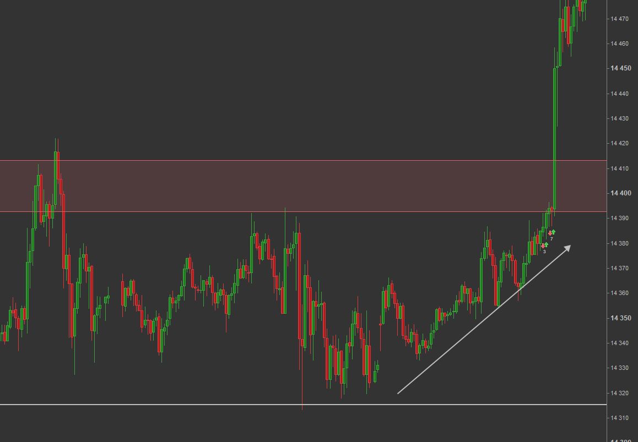Click the trade count label 7
The height and width of the screenshot is (442, 638).
tap(552, 239)
